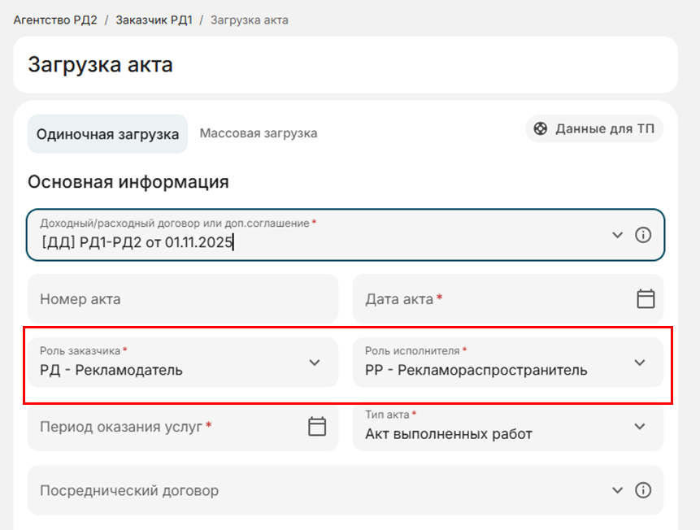Click the lifebuoy icon beside Данные для ТП
Viewport: 700px width, 530px height.
coord(541,128)
